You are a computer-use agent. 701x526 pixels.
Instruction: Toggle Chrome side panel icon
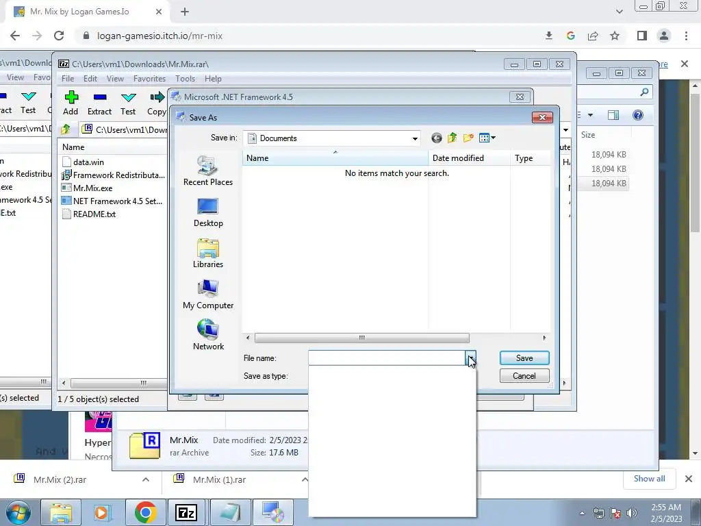point(642,36)
